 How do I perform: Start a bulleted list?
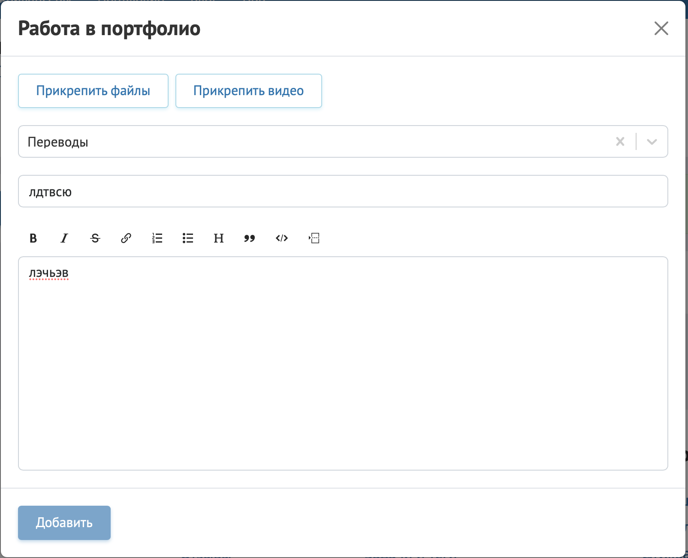pyautogui.click(x=188, y=238)
